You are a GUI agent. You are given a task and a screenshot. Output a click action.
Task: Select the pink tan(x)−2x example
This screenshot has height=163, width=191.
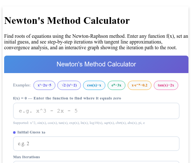click(x=166, y=85)
